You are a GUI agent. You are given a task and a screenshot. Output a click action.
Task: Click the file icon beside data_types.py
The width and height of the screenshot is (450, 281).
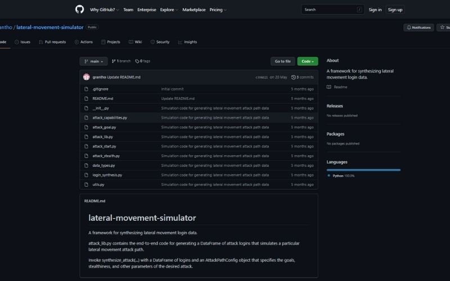87,165
